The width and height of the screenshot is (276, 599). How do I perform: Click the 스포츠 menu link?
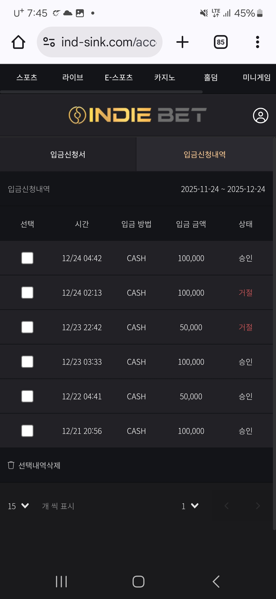click(27, 77)
